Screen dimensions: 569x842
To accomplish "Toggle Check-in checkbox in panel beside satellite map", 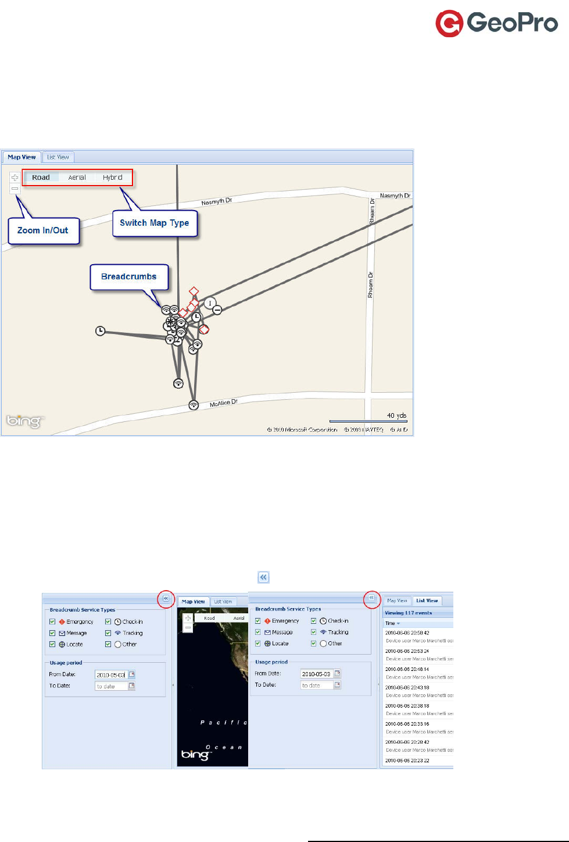I will click(x=108, y=621).
